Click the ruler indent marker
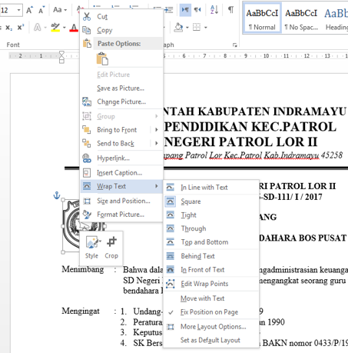The width and height of the screenshot is (348, 353). 61,57
